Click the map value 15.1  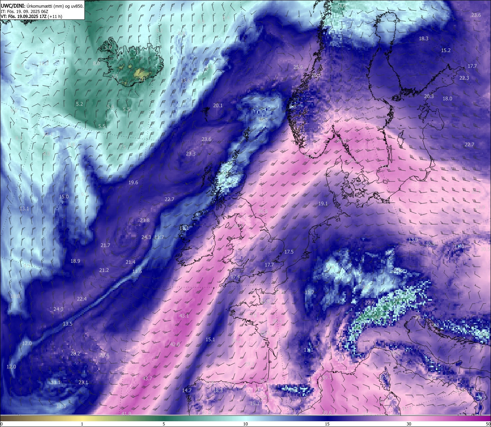210,340
